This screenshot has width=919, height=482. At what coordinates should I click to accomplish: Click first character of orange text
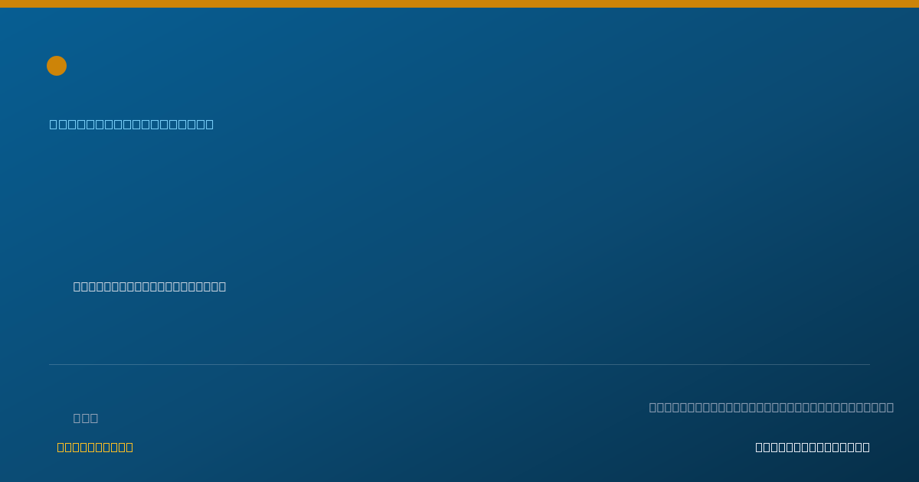61,447
